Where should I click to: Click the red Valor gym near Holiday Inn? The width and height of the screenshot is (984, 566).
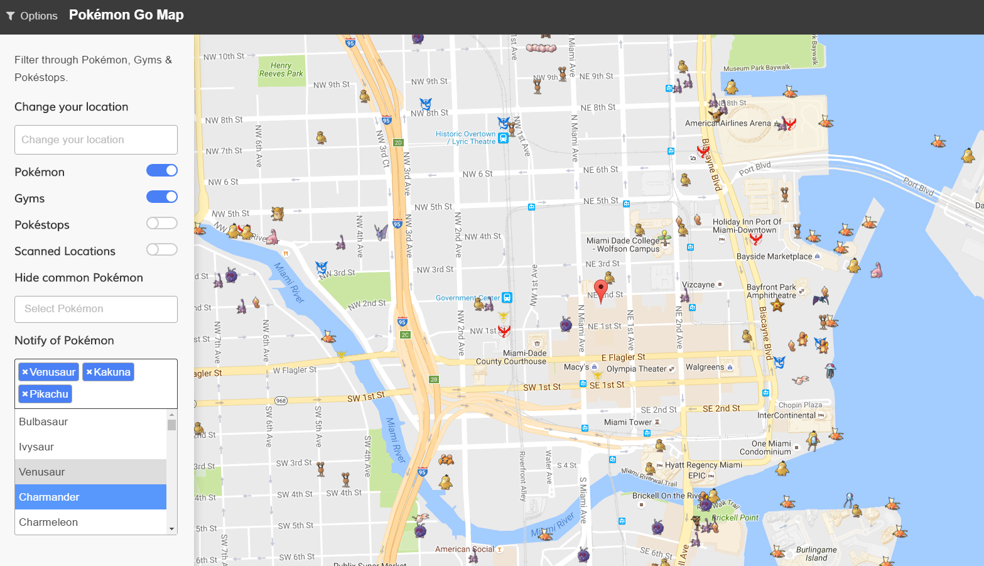coord(756,239)
